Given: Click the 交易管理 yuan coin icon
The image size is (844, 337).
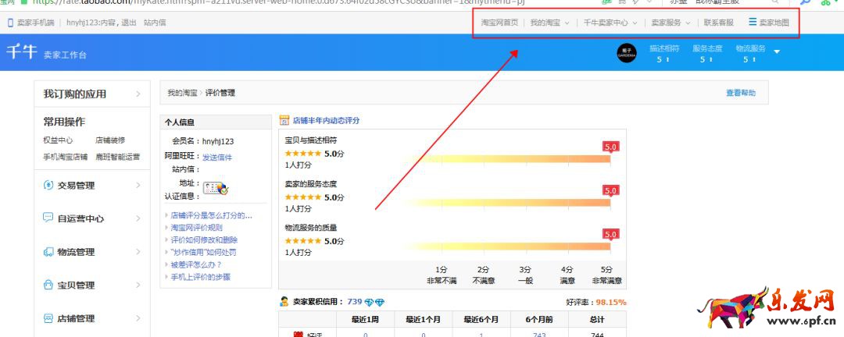Looking at the screenshot, I should coord(48,185).
